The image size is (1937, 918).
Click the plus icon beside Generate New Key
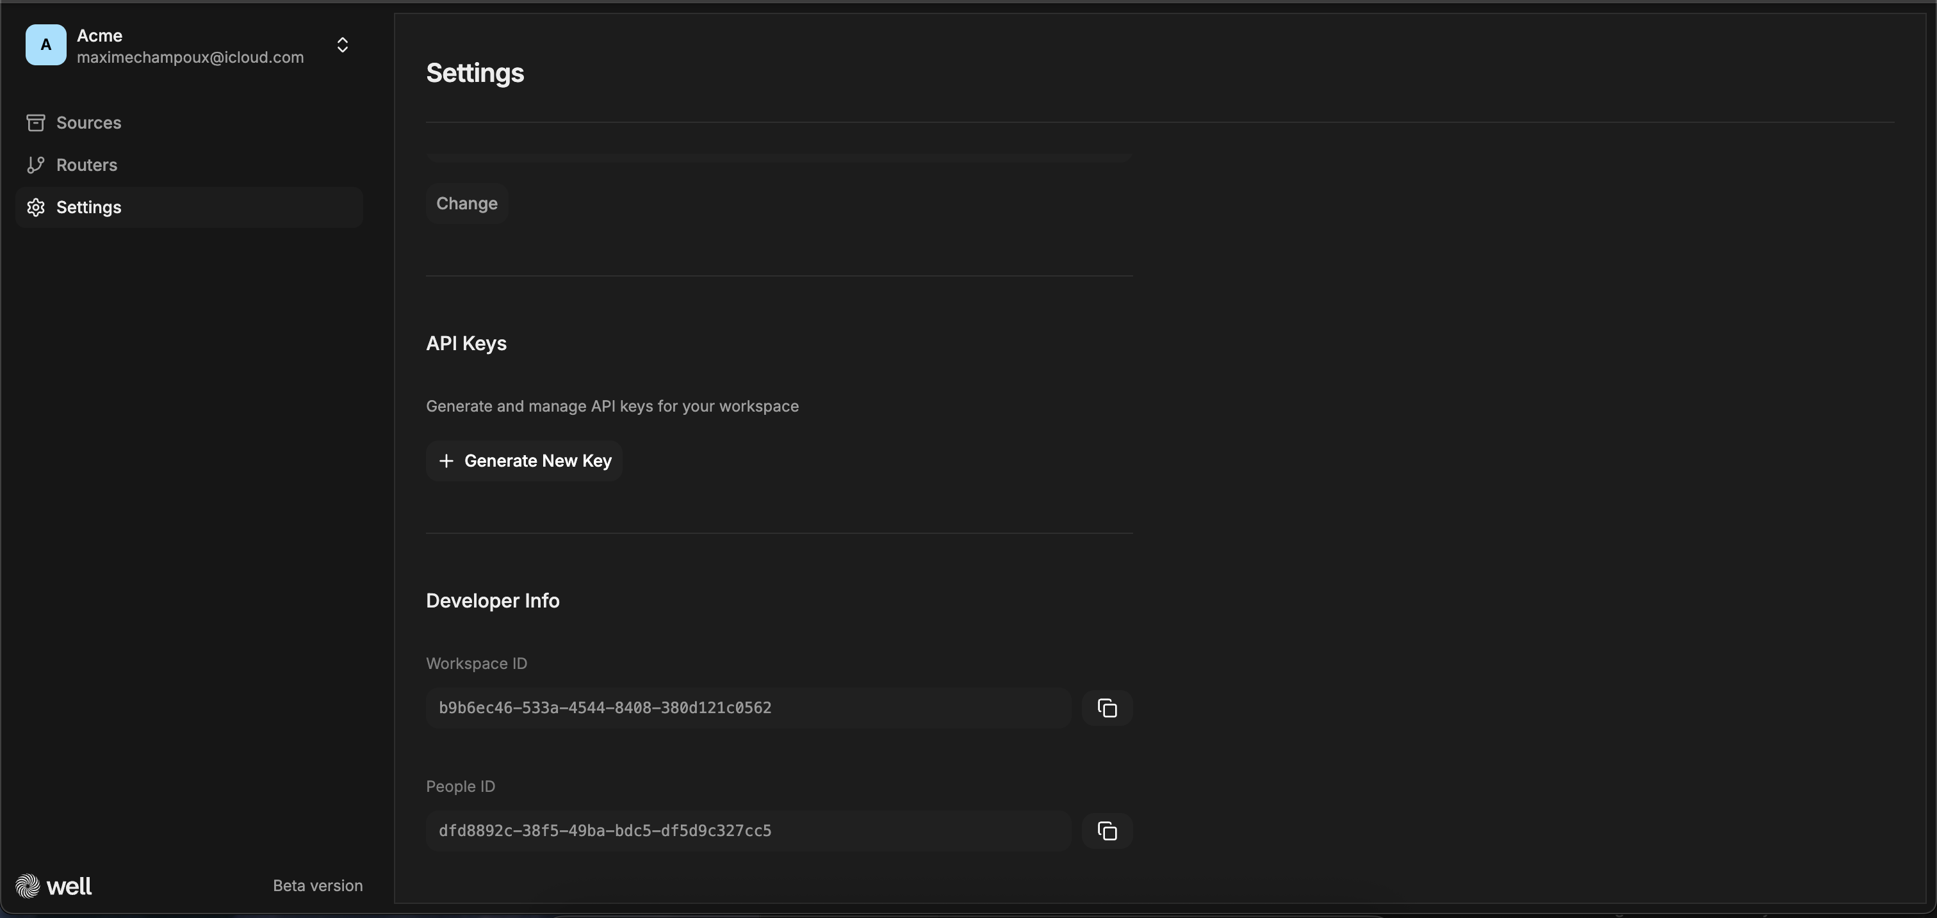446,460
